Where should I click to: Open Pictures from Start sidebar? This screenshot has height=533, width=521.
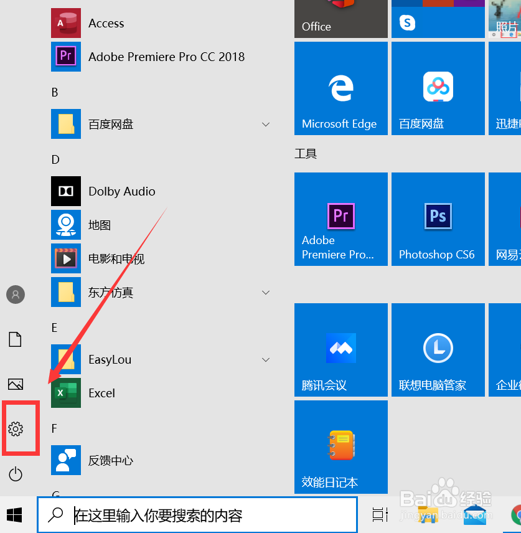tap(16, 384)
